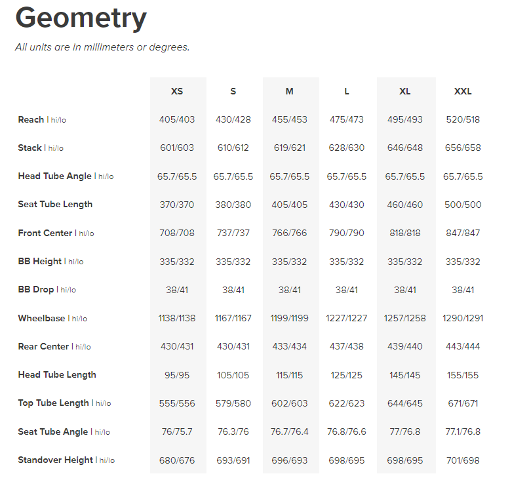Click the Seat Tube Length label
The image size is (510, 499).
point(55,204)
